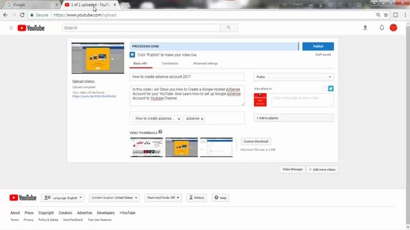This screenshot has width=410, height=230.
Task: Open Content location United States dropdown
Action: tap(114, 197)
